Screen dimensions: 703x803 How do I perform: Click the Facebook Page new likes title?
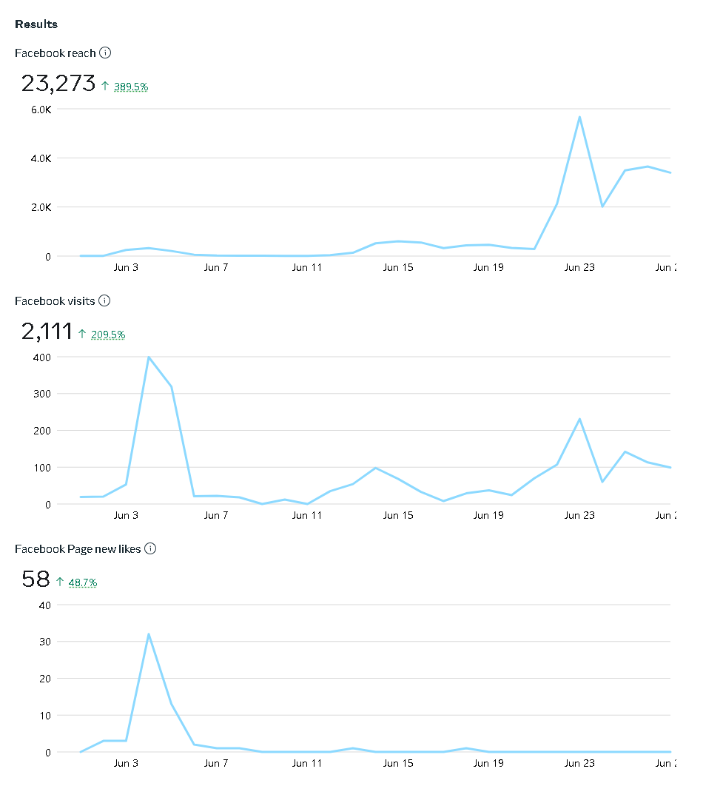(x=78, y=549)
